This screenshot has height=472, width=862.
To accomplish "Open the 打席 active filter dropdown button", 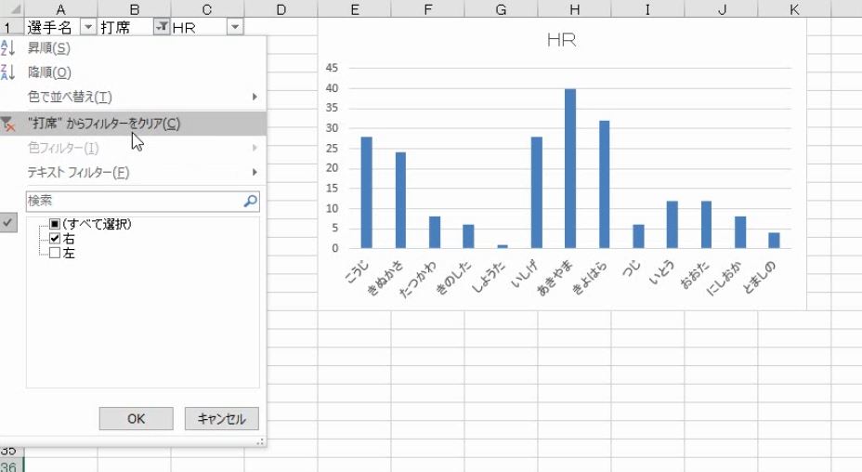I will click(x=161, y=27).
